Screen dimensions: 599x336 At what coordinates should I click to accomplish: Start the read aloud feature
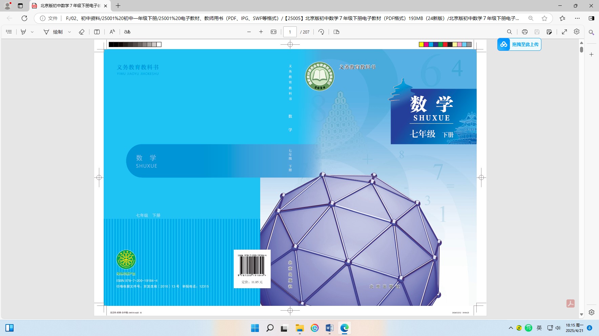112,32
